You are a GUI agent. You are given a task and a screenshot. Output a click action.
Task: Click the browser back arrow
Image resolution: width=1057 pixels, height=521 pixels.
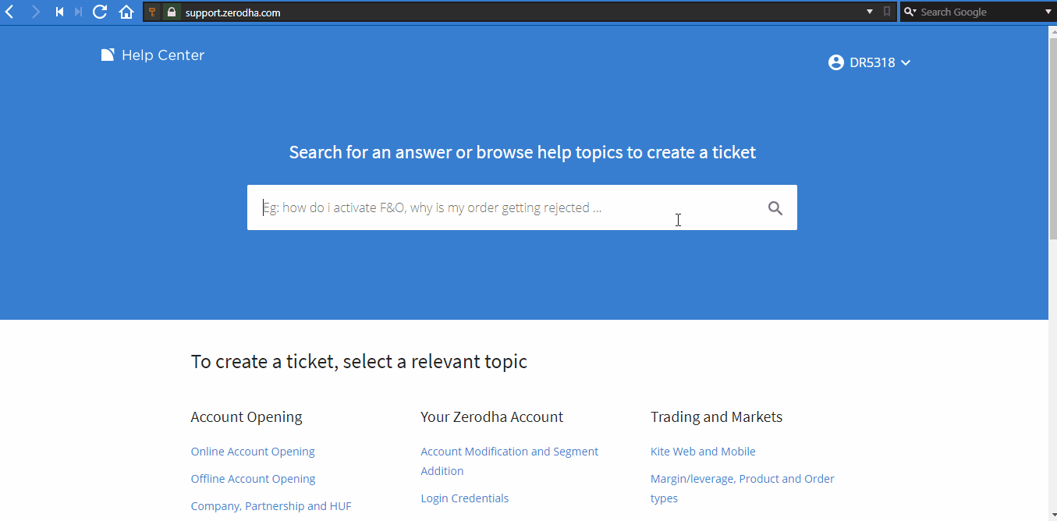[10, 12]
